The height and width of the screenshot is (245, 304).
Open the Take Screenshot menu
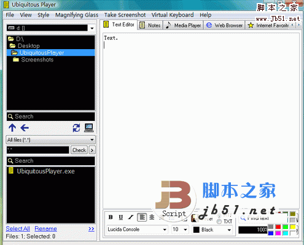(125, 15)
